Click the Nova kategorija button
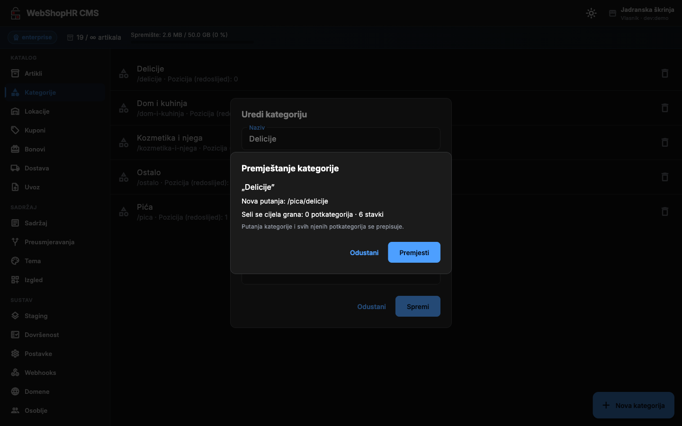 (x=634, y=405)
